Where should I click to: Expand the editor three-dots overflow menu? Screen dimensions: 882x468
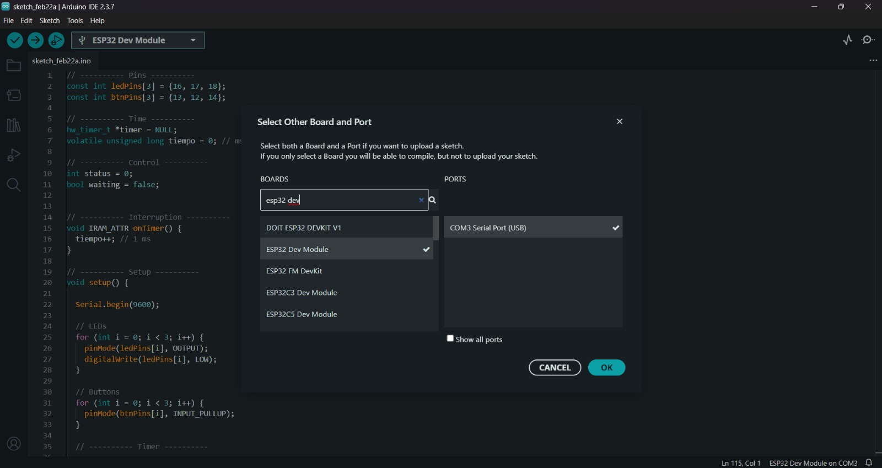click(x=873, y=61)
